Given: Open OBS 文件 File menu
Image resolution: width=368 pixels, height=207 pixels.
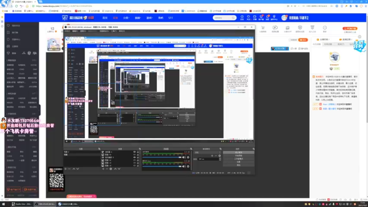Looking at the screenshot, I should pos(67,31).
